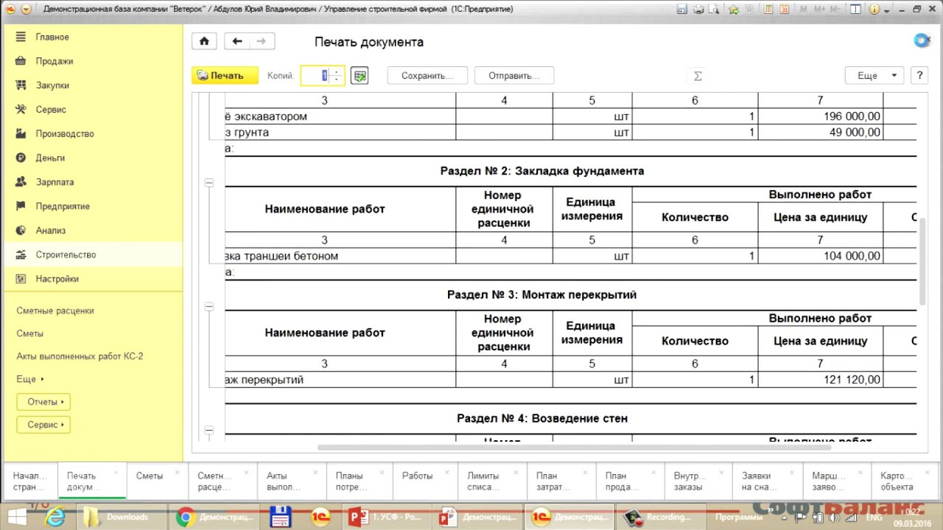Screen dimensions: 943x530
Task: Expand the Еще submenu in sidebar
Action: pyautogui.click(x=30, y=379)
